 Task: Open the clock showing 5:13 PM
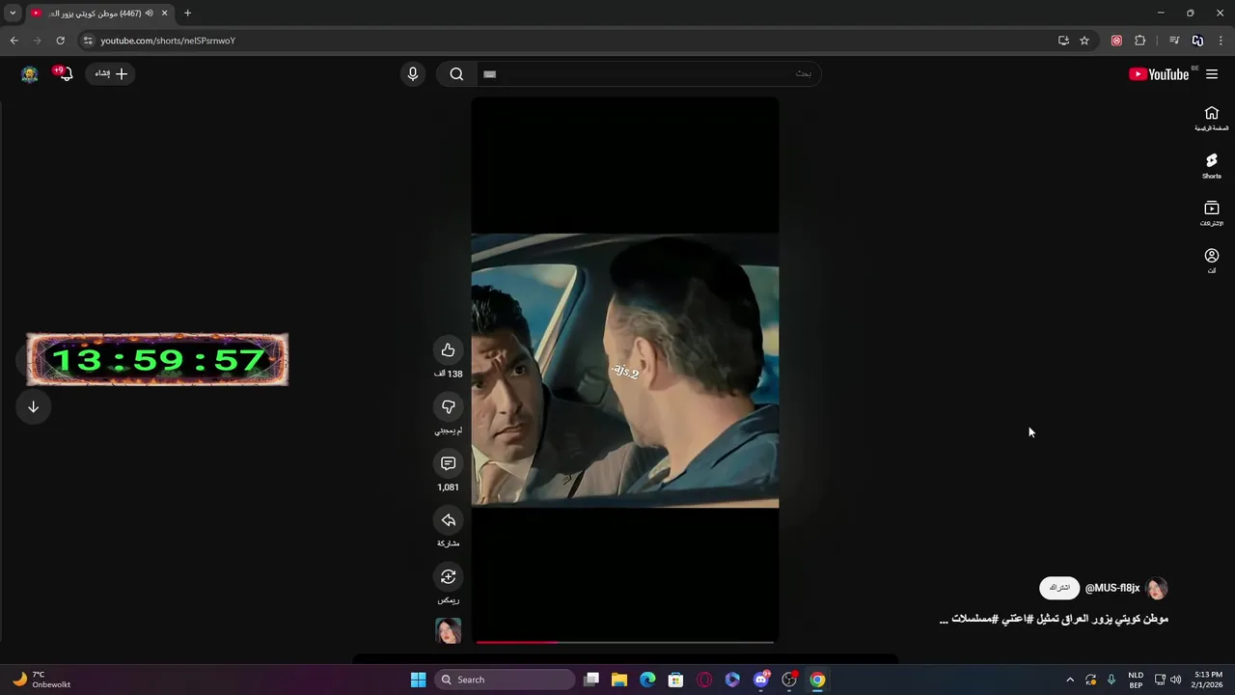[1208, 680]
